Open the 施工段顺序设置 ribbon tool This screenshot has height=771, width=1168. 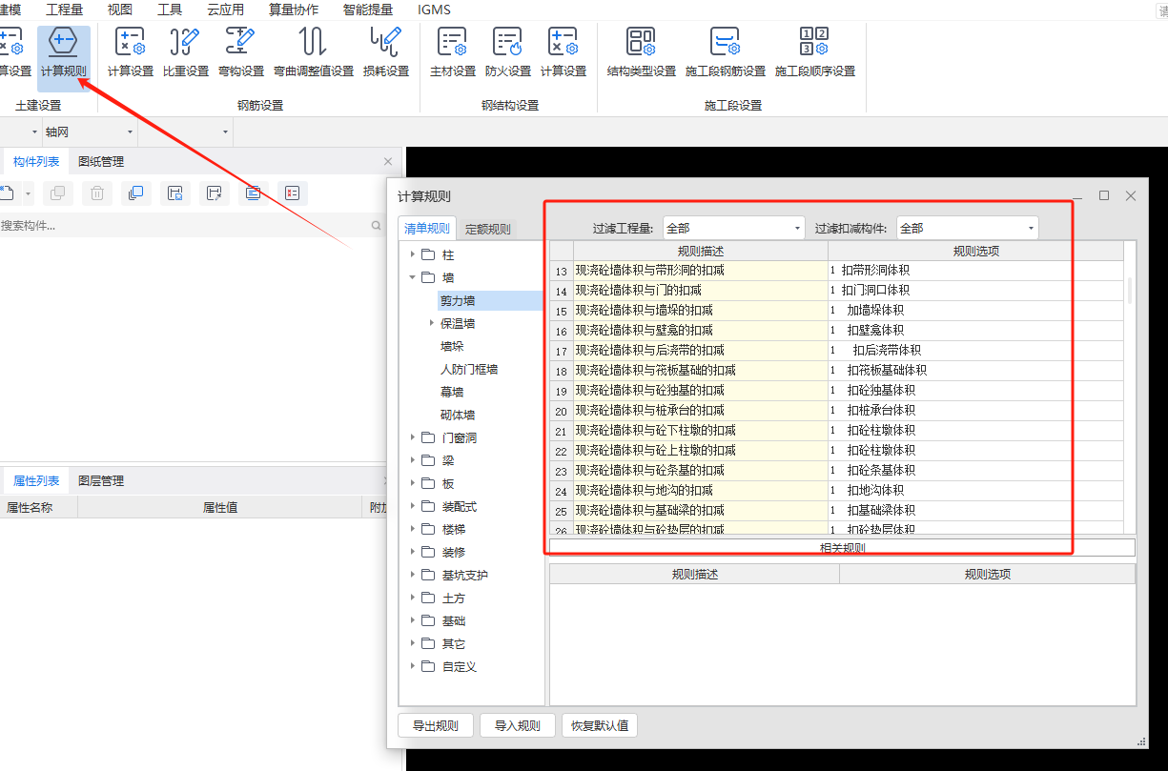coord(814,52)
